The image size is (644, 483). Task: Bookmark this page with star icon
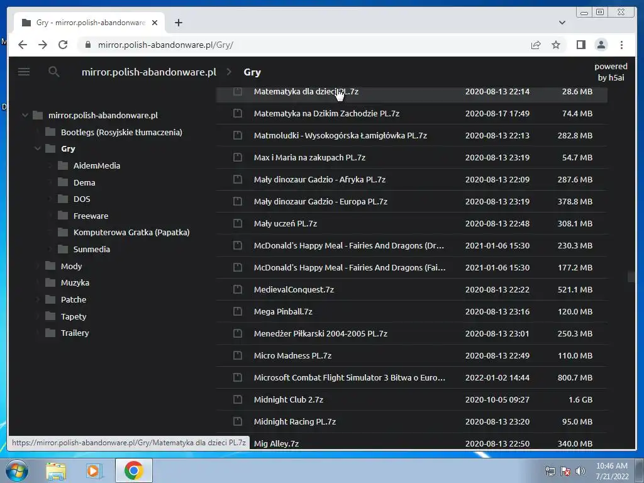click(x=556, y=45)
